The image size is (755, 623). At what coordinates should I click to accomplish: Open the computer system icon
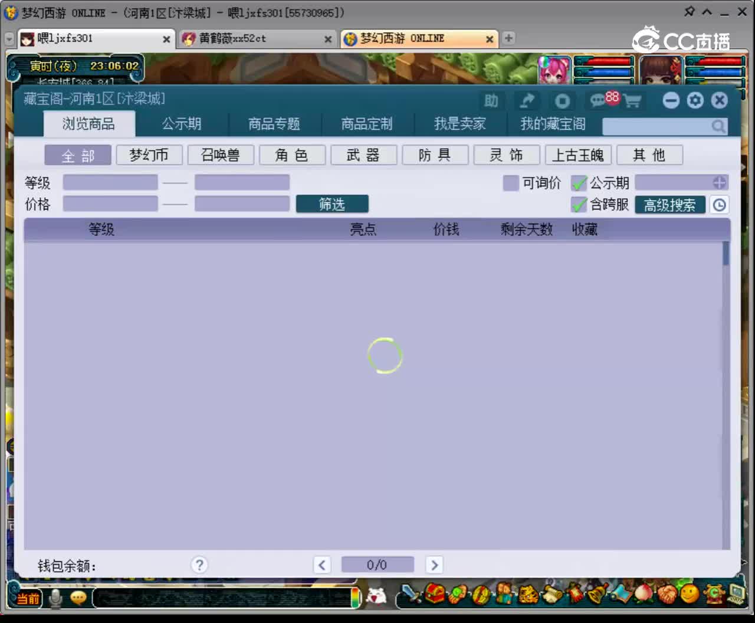[736, 594]
